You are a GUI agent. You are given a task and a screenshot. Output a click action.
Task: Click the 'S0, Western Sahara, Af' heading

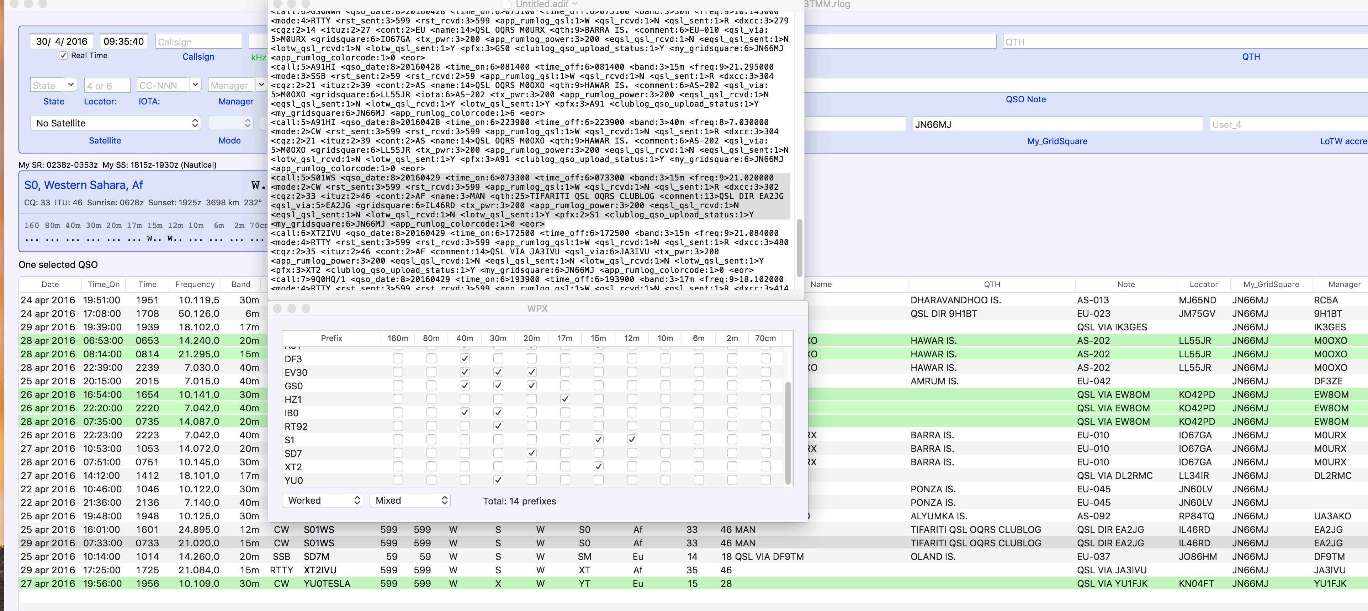(x=83, y=185)
